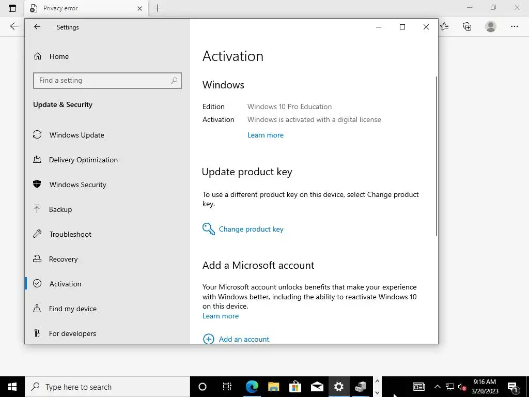529x397 pixels.
Task: Click the taskbar search box
Action: coord(107,387)
